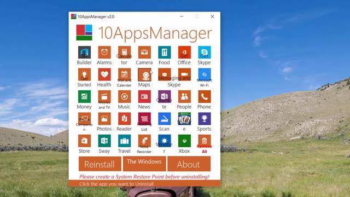The image size is (350, 197).
Task: Choose the Movies and TV icon
Action: [x=104, y=96]
